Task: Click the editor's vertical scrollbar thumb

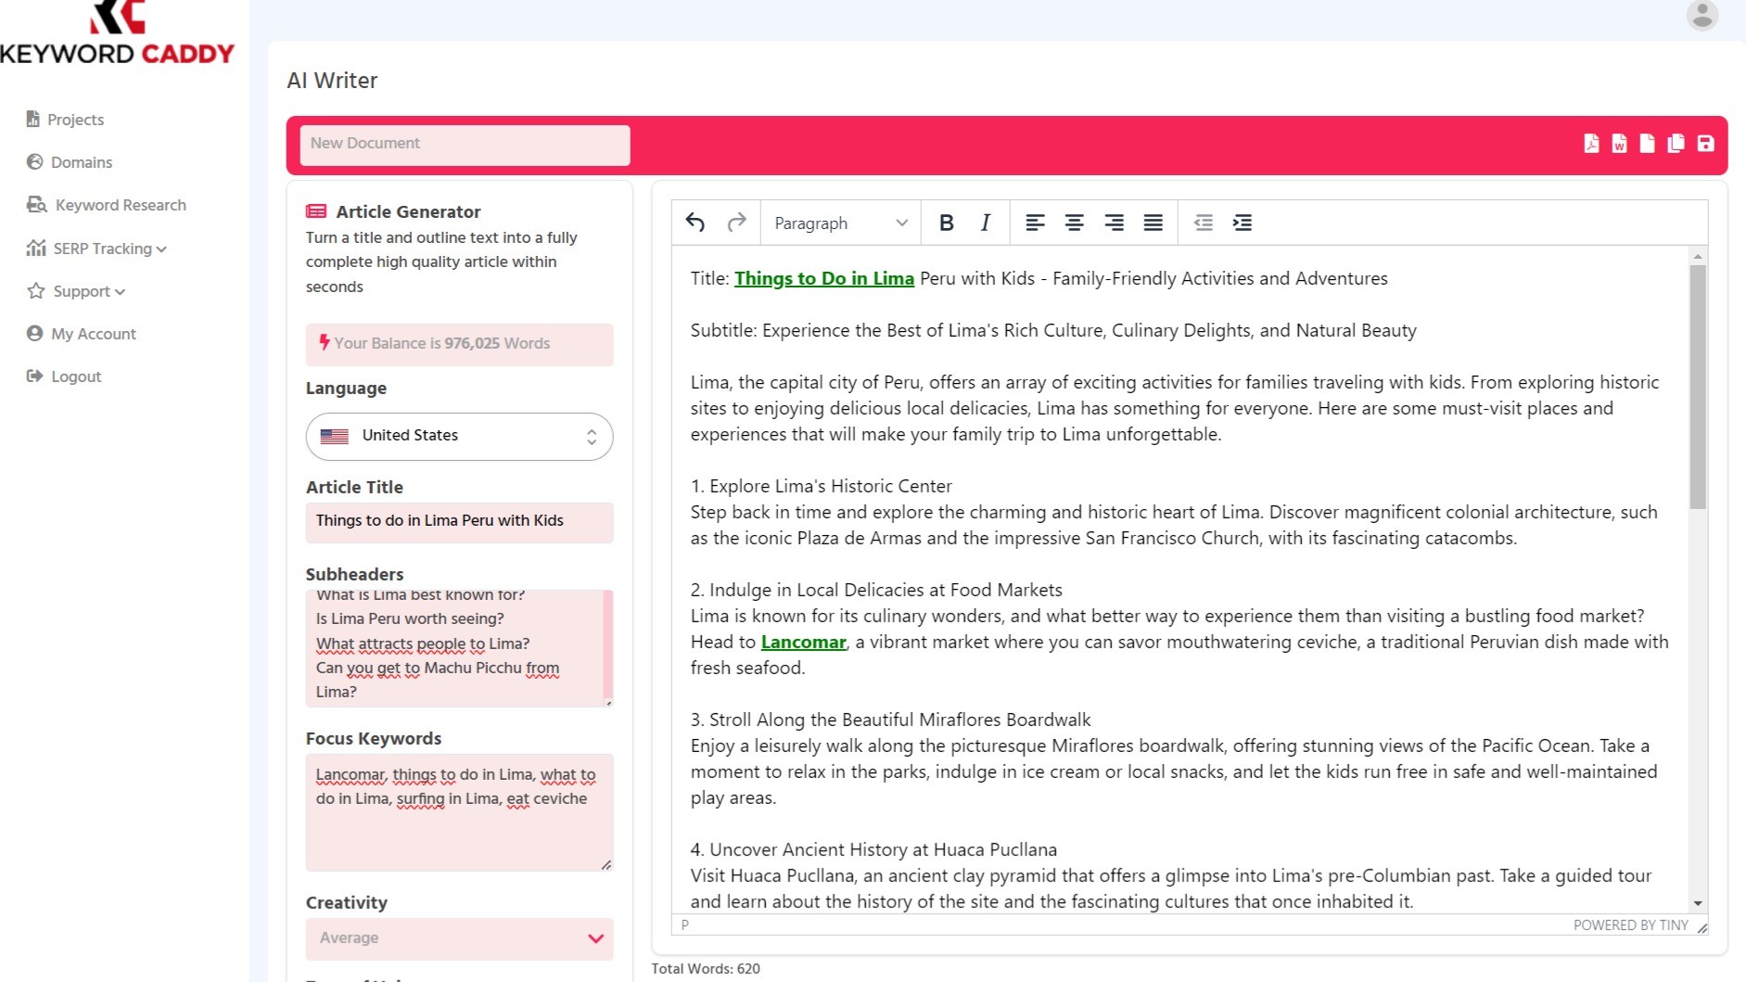Action: coord(1698,387)
